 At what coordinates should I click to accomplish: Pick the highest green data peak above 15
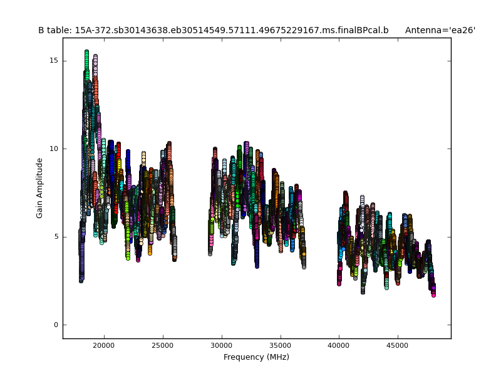point(86,53)
